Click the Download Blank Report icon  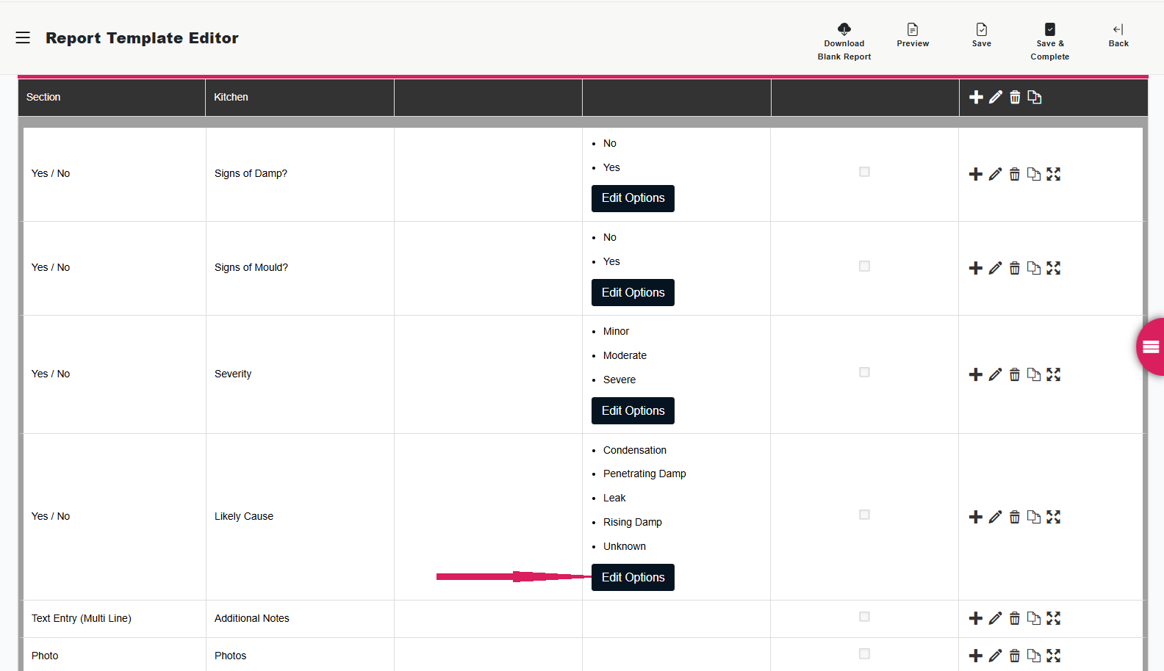[844, 29]
